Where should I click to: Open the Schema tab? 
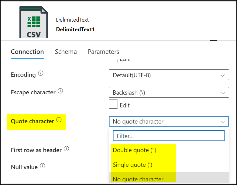point(66,52)
